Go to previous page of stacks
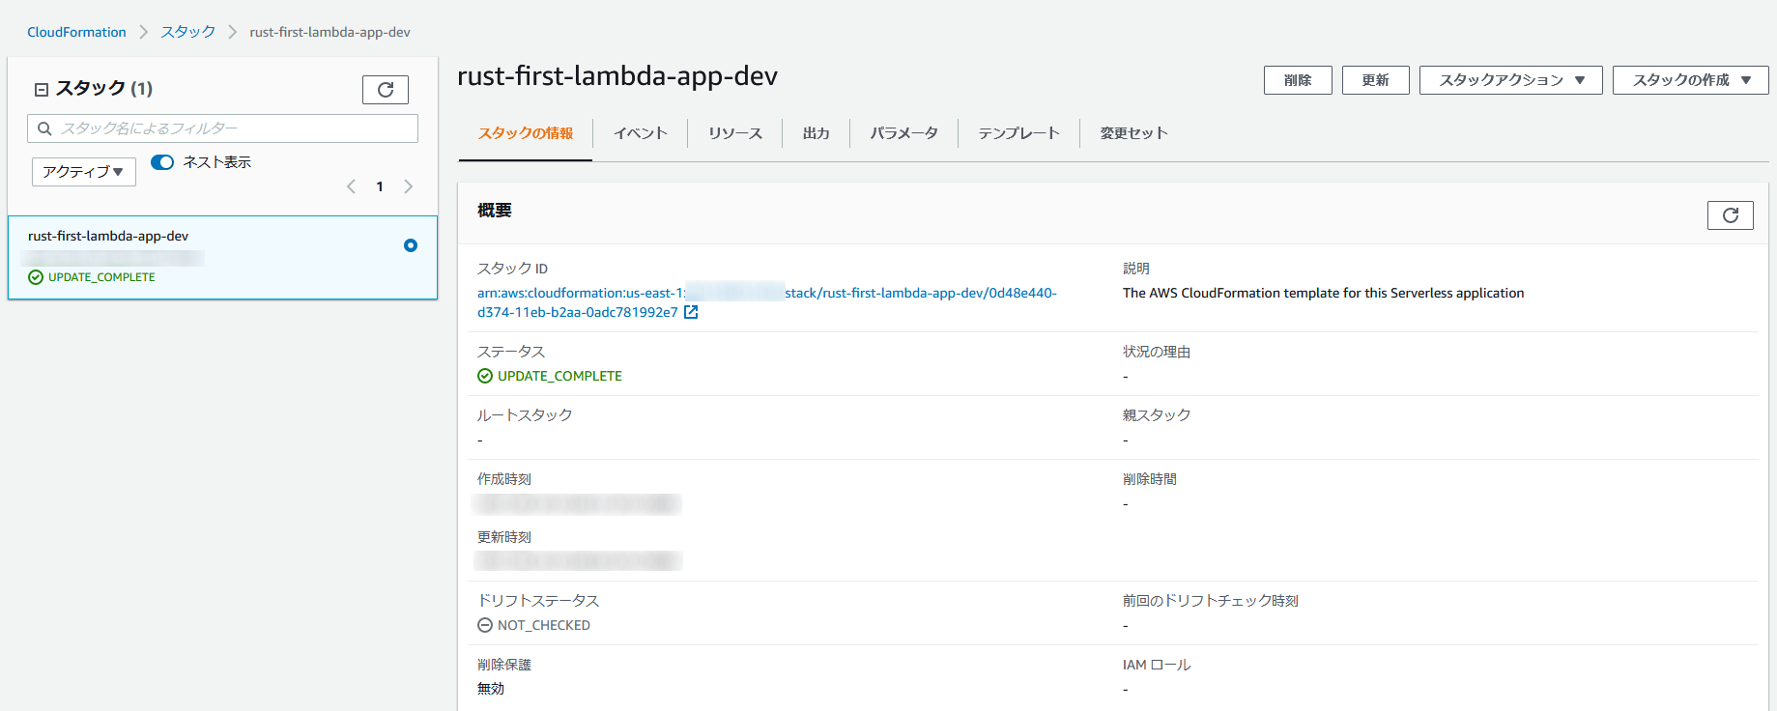The width and height of the screenshot is (1777, 711). tap(351, 186)
